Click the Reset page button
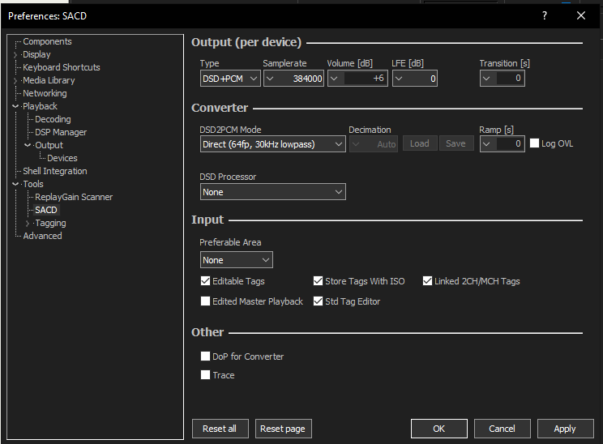This screenshot has width=603, height=444. point(283,429)
